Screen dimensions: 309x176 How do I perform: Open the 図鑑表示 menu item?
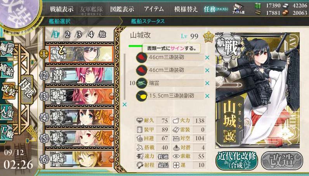pyautogui.click(x=122, y=9)
